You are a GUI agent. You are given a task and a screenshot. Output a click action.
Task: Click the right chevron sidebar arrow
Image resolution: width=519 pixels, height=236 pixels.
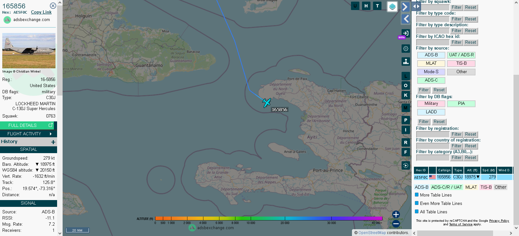(x=405, y=7)
